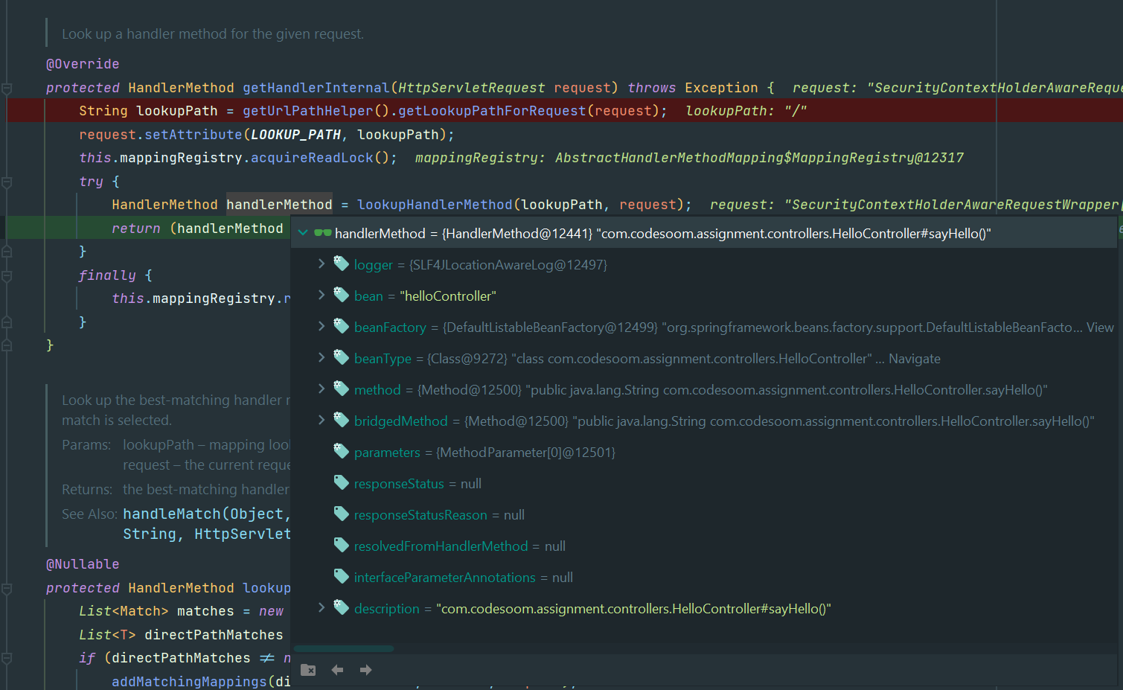The width and height of the screenshot is (1123, 690).
Task: Select the parameters MethodParameter row
Action: (704, 452)
